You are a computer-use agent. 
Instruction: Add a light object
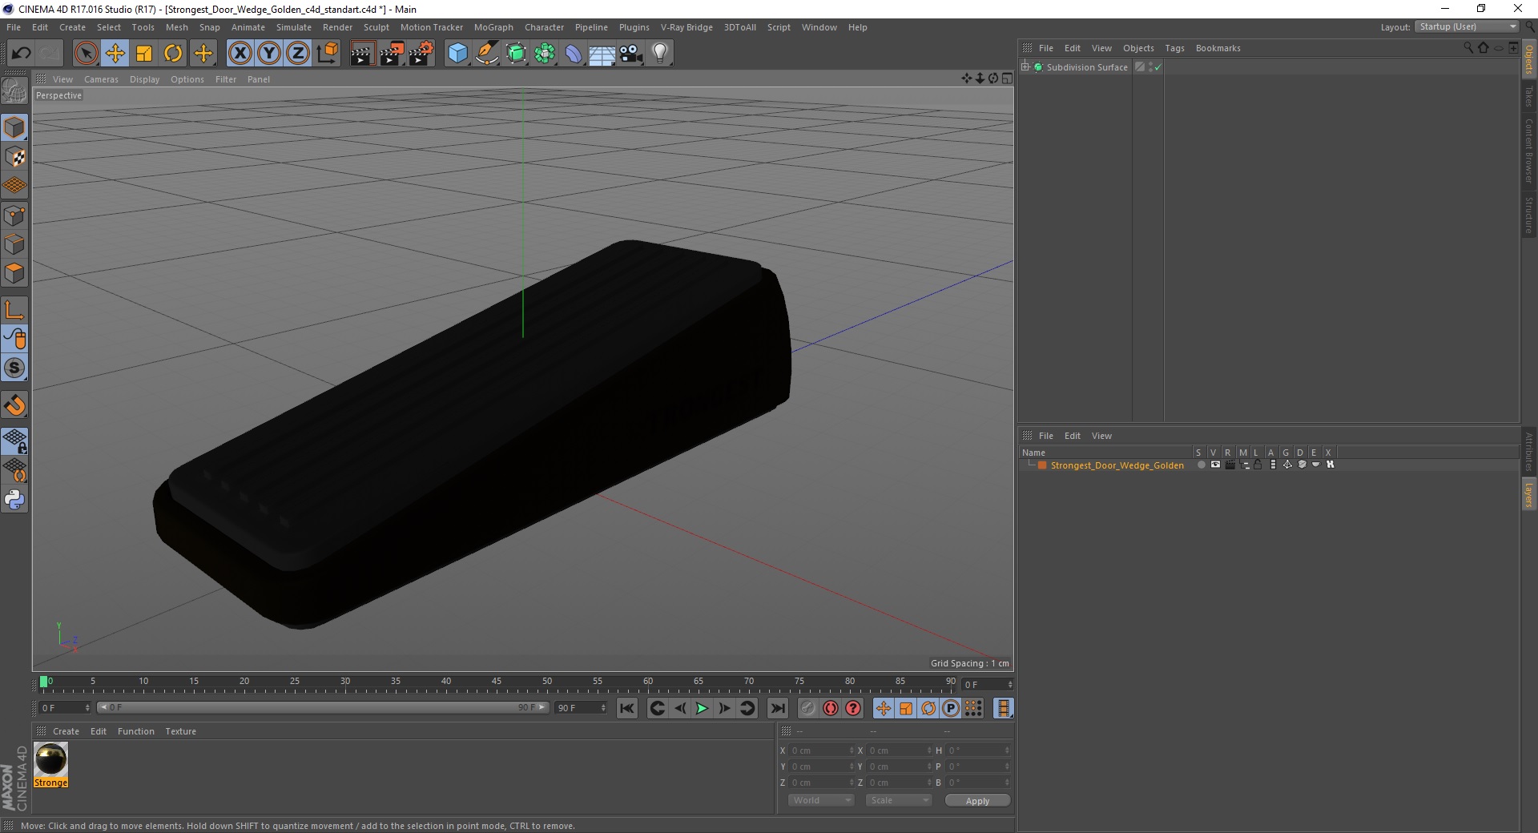coord(660,53)
